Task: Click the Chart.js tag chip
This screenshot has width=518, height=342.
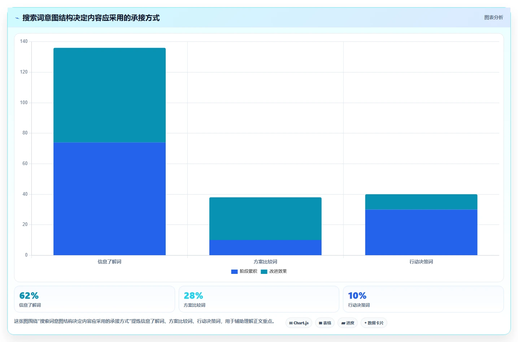Action: 299,323
